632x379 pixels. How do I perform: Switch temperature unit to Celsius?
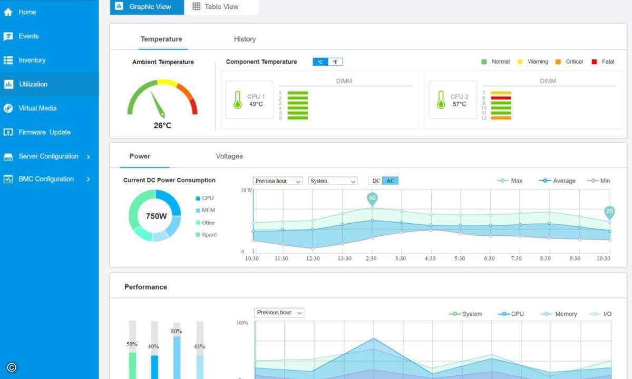(320, 62)
